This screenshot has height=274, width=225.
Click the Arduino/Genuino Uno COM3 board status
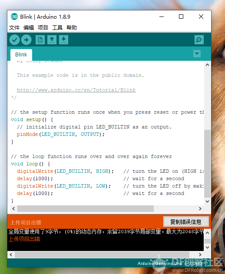(170, 263)
